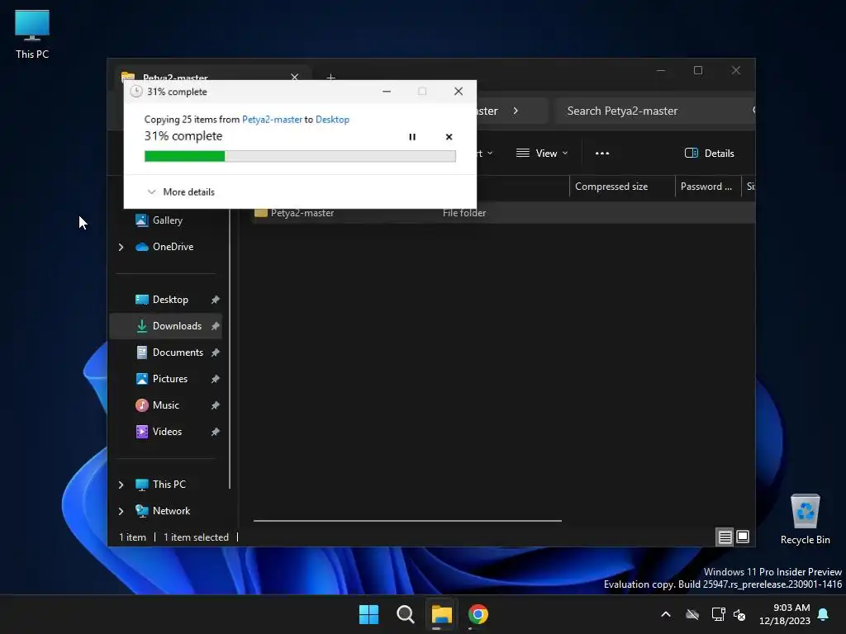The height and width of the screenshot is (634, 846).
Task: Click the OneDrive tray icon
Action: coord(692,614)
